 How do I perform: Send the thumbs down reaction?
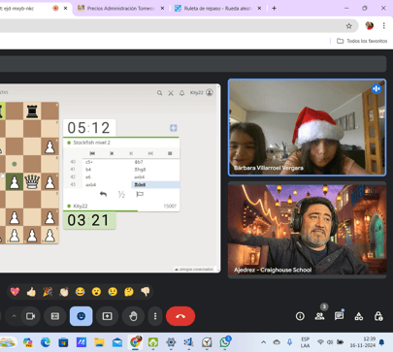pyautogui.click(x=146, y=292)
